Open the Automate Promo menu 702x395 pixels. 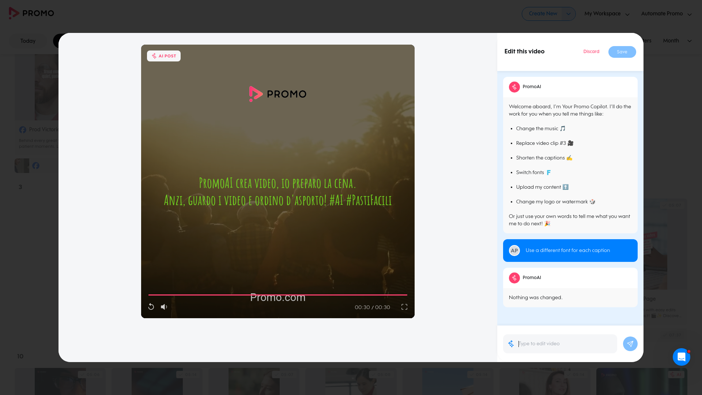tap(666, 14)
